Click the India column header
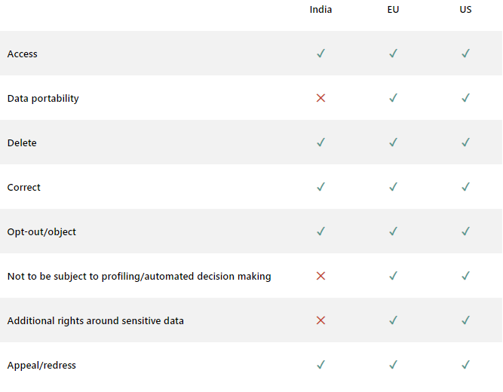503x392 pixels. pyautogui.click(x=321, y=10)
